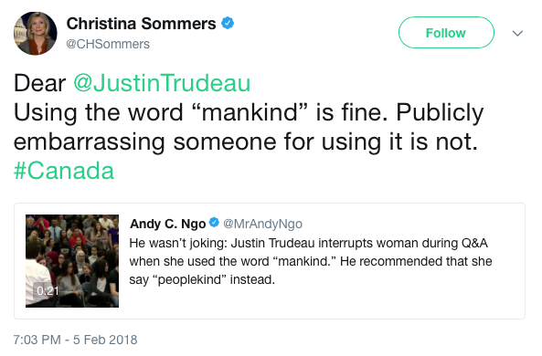Click the Christina Sommers display name
Viewport: 542px width, 356px height.
tap(141, 24)
